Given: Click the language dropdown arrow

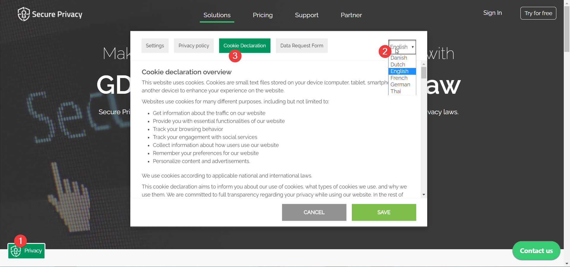Looking at the screenshot, I should pyautogui.click(x=413, y=47).
